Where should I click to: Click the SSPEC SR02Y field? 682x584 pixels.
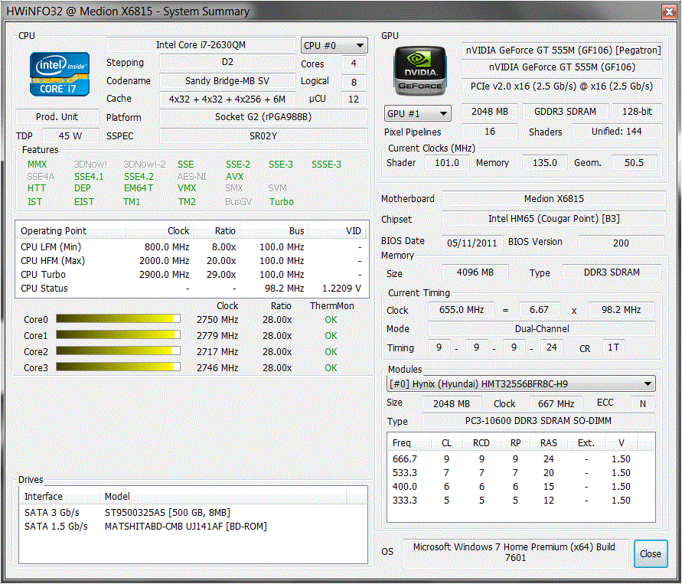(x=263, y=136)
